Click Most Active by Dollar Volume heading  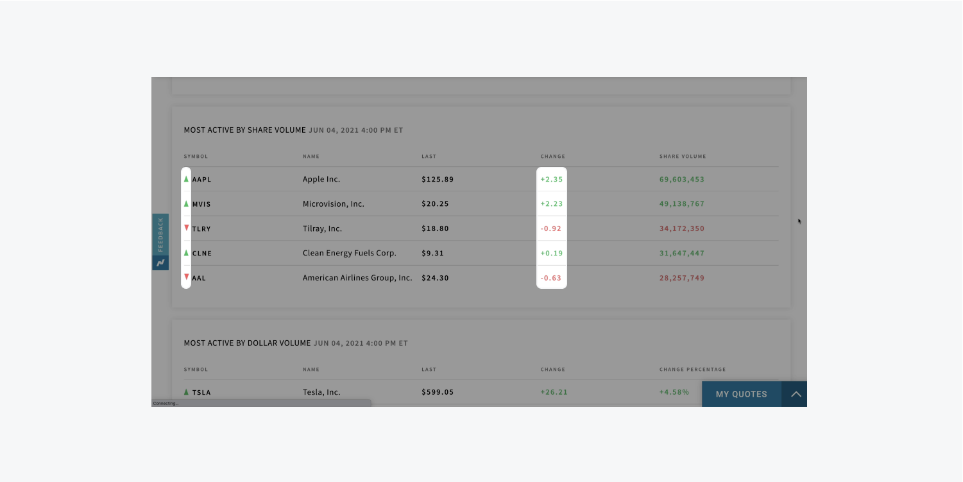tap(247, 343)
